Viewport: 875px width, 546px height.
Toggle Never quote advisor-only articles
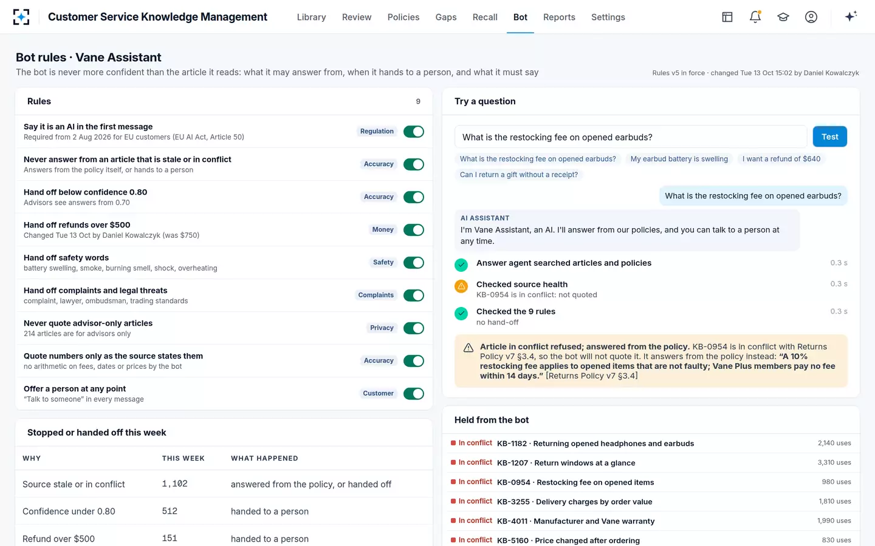click(x=414, y=328)
